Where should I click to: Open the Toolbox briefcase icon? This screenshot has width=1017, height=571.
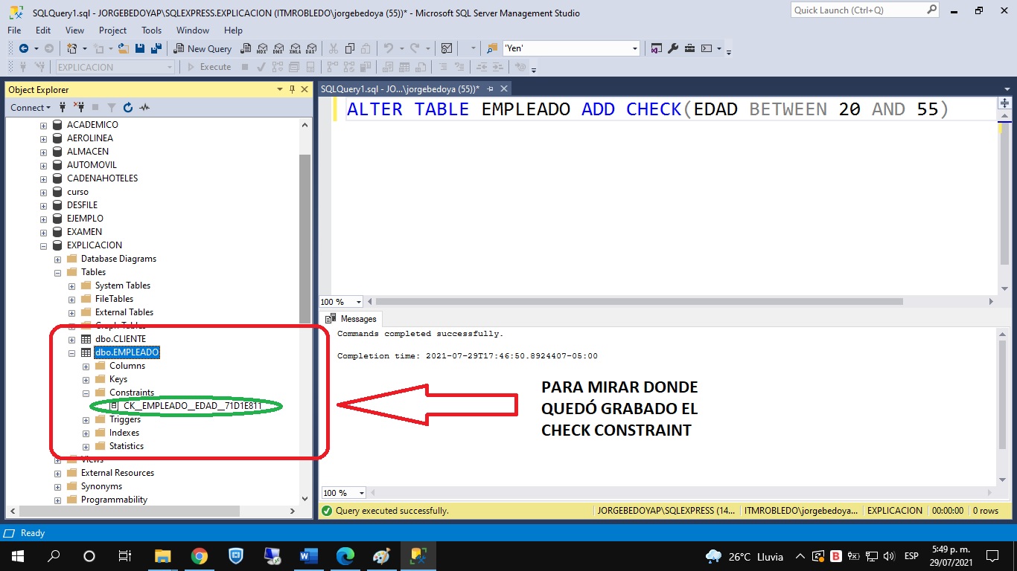click(x=690, y=48)
